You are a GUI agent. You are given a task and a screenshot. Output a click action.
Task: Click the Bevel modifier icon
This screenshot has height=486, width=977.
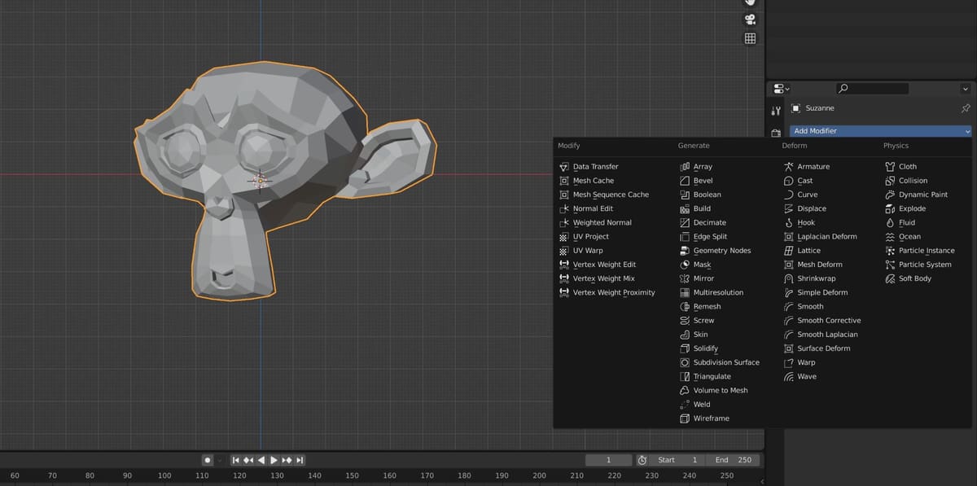pos(685,181)
